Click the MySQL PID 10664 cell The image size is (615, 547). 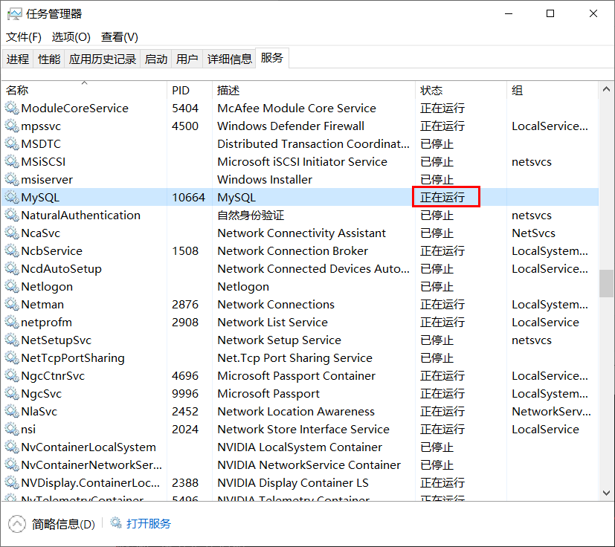tap(188, 197)
